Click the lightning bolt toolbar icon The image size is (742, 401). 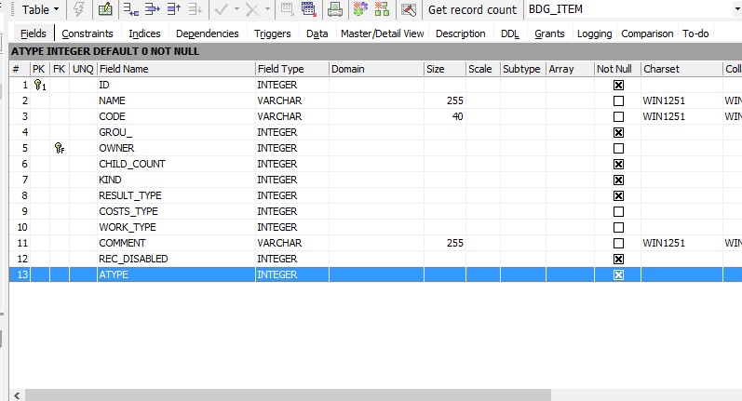(79, 10)
